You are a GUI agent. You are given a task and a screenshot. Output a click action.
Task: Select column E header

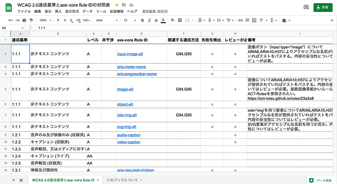pos(142,34)
